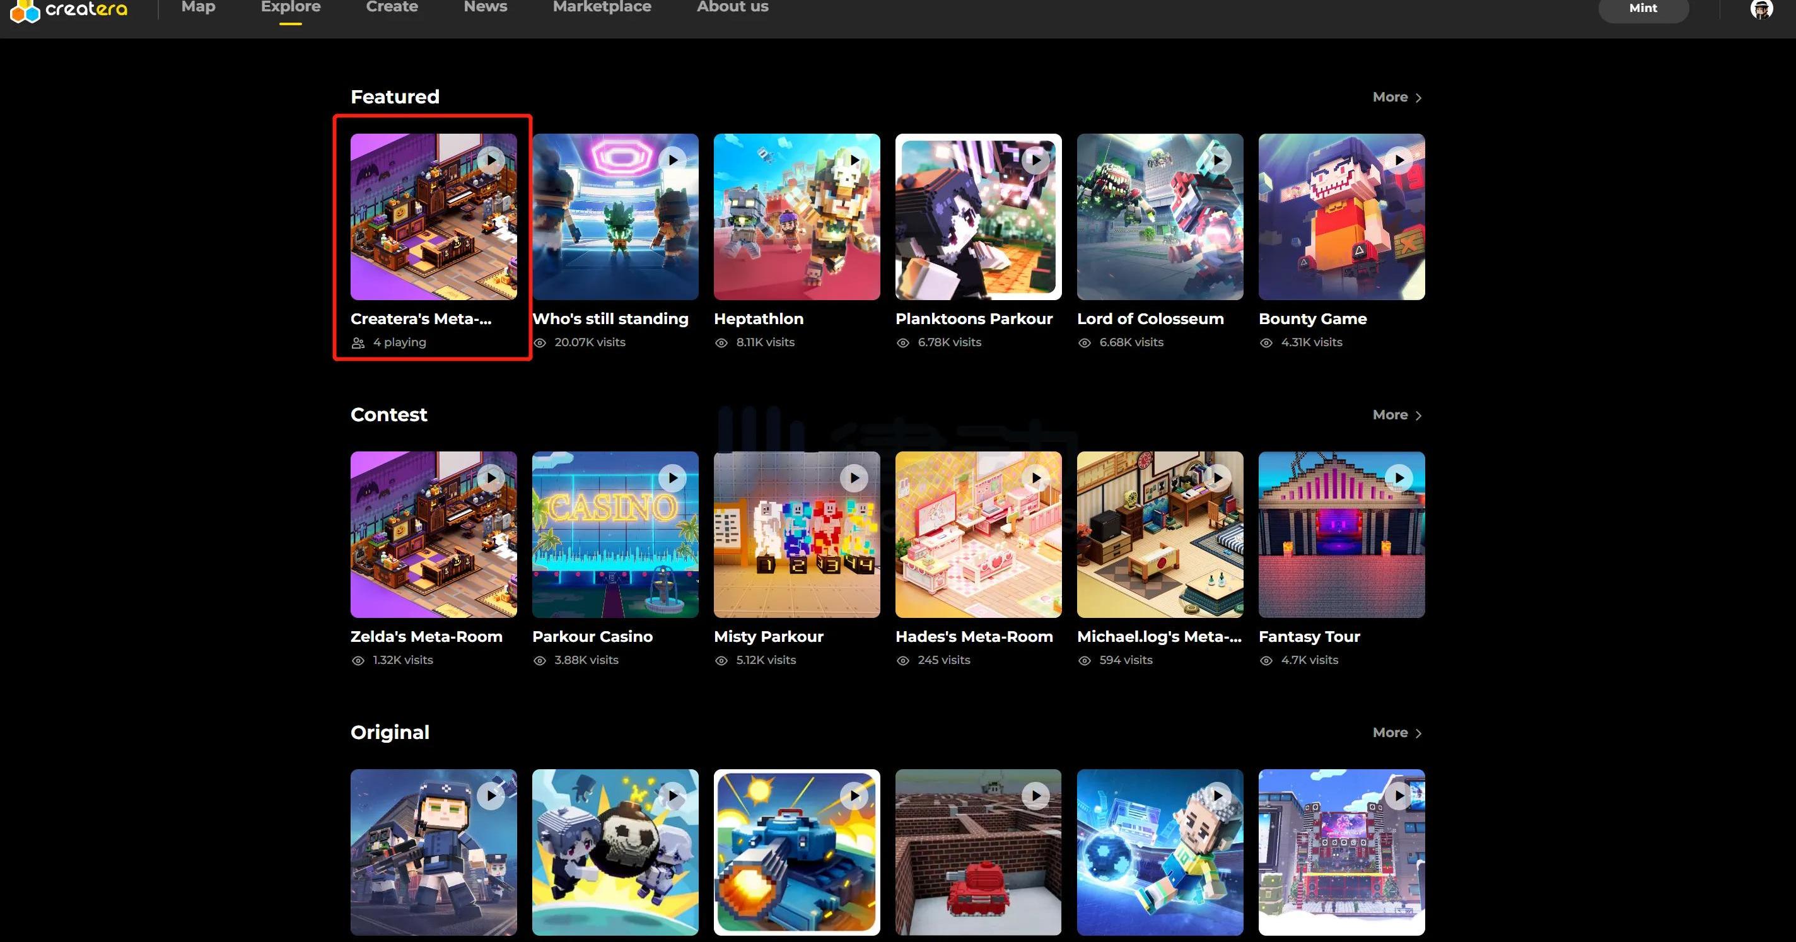Expand More in Original section

tap(1396, 733)
